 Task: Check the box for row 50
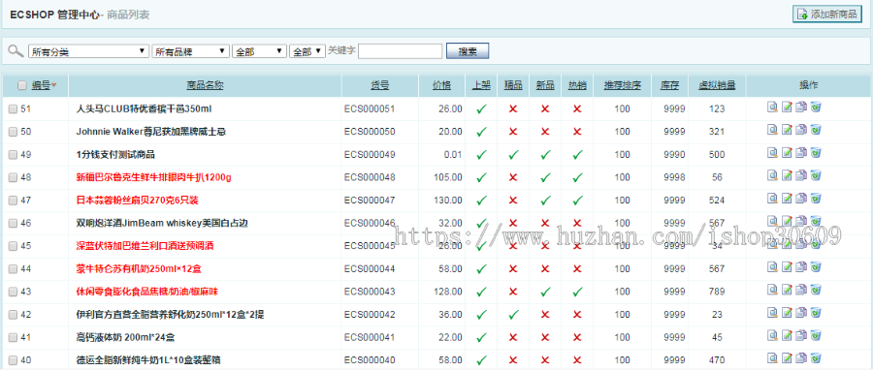[13, 132]
